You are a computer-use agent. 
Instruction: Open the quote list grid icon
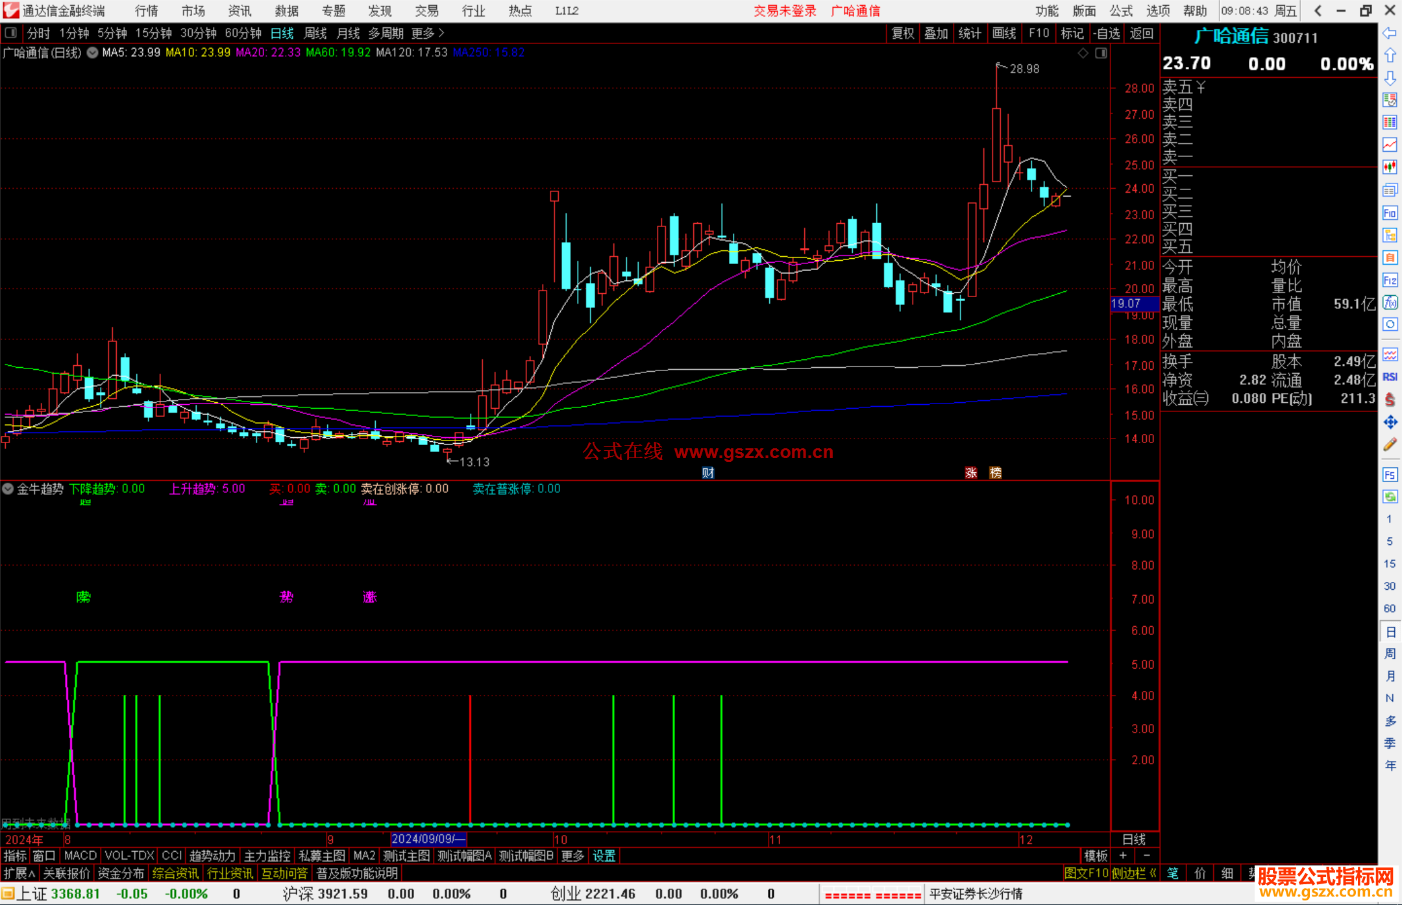1390,123
